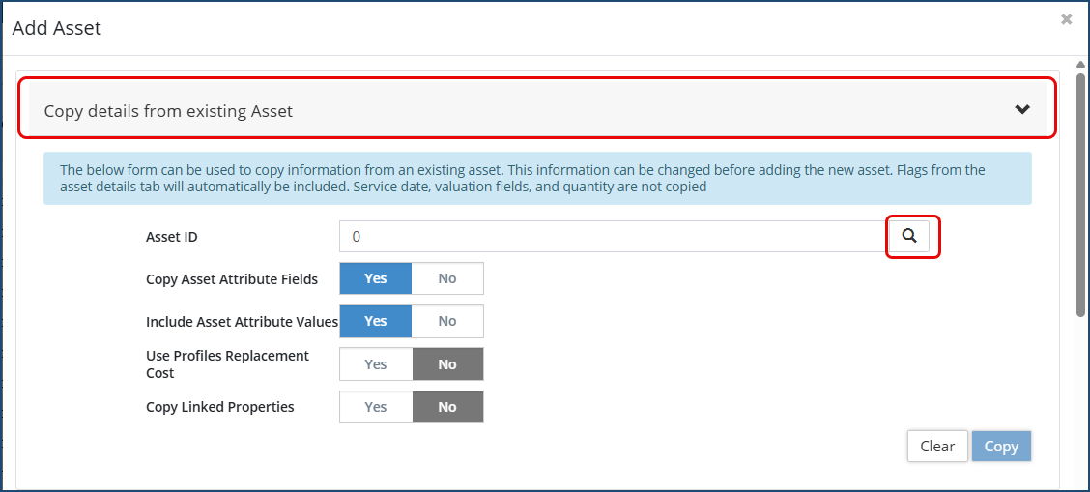1090x492 pixels.
Task: Set Copy Asset Attribute Fields to Yes
Action: click(x=376, y=278)
